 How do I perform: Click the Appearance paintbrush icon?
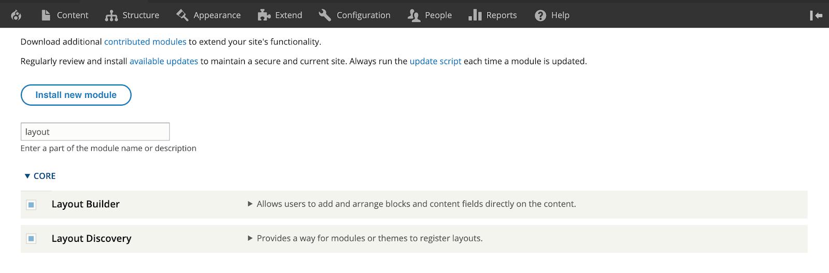(182, 15)
